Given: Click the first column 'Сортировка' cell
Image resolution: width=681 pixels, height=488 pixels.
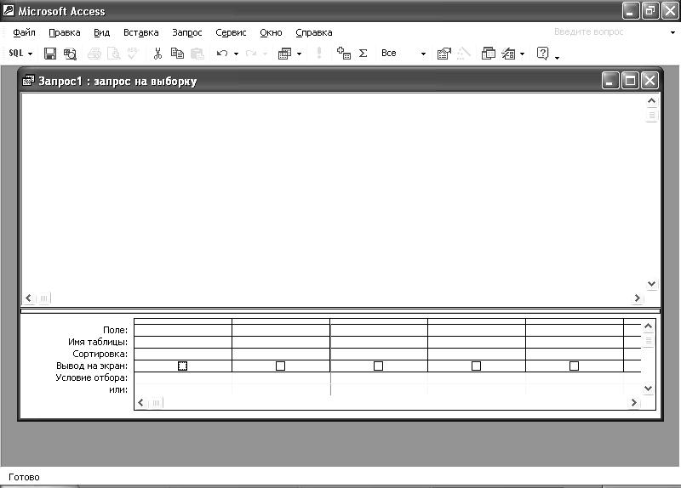Looking at the screenshot, I should [x=183, y=354].
